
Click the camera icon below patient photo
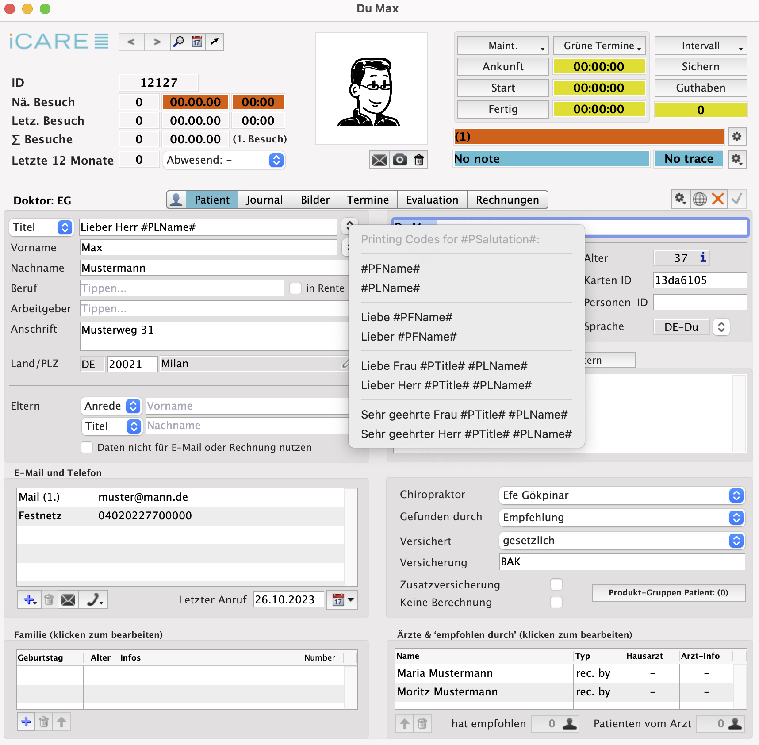pyautogui.click(x=399, y=160)
